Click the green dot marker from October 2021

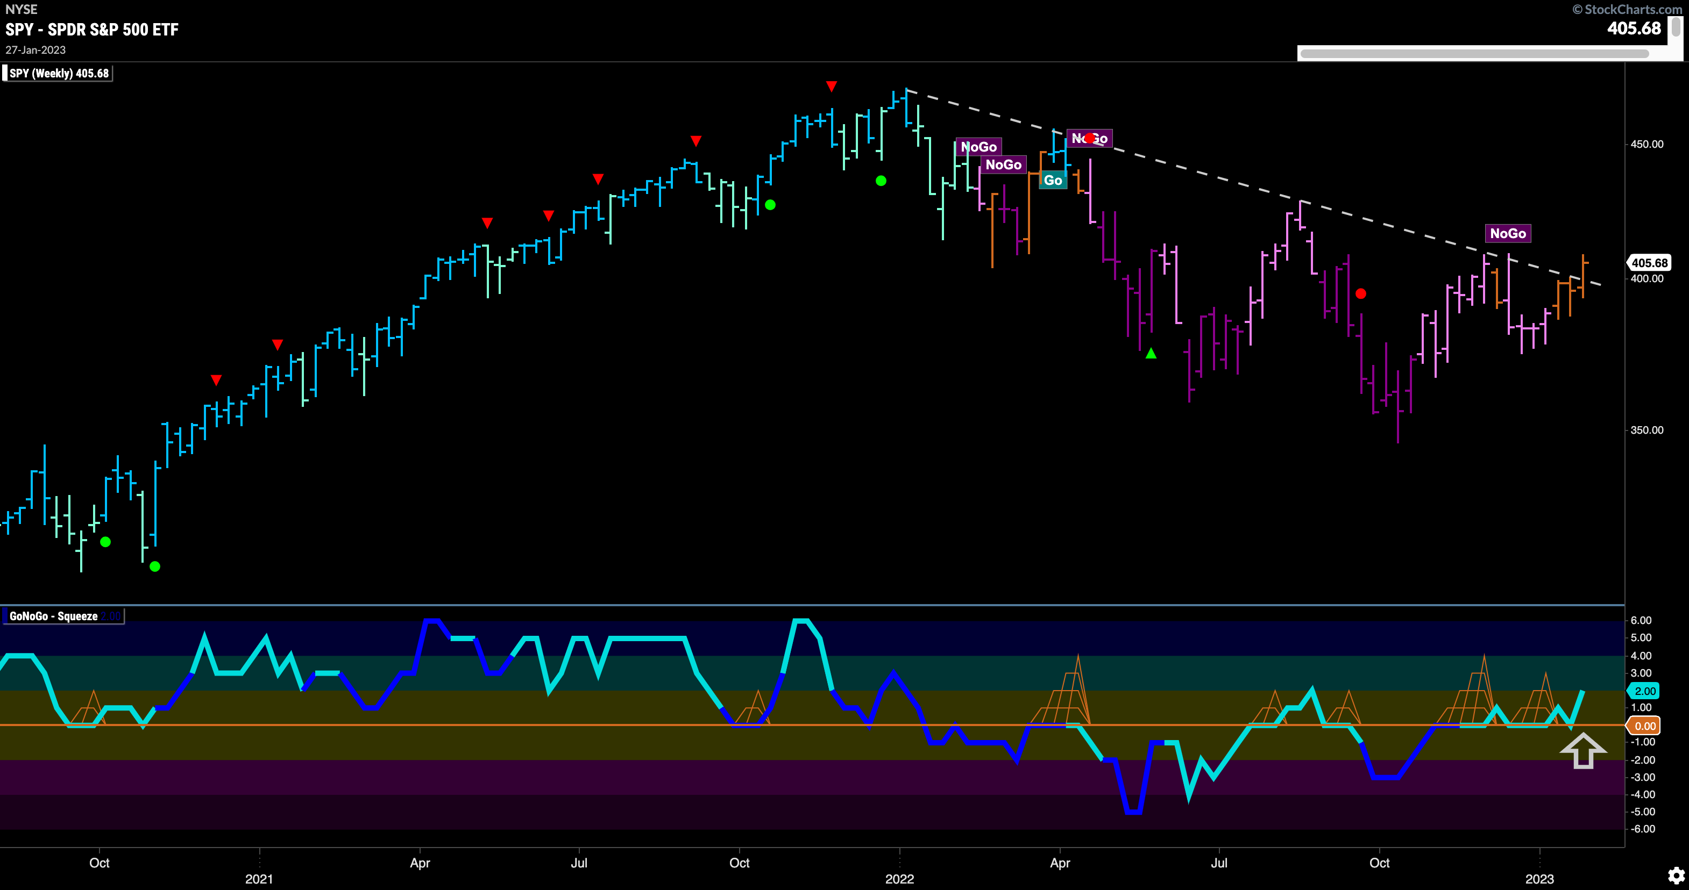(x=770, y=205)
